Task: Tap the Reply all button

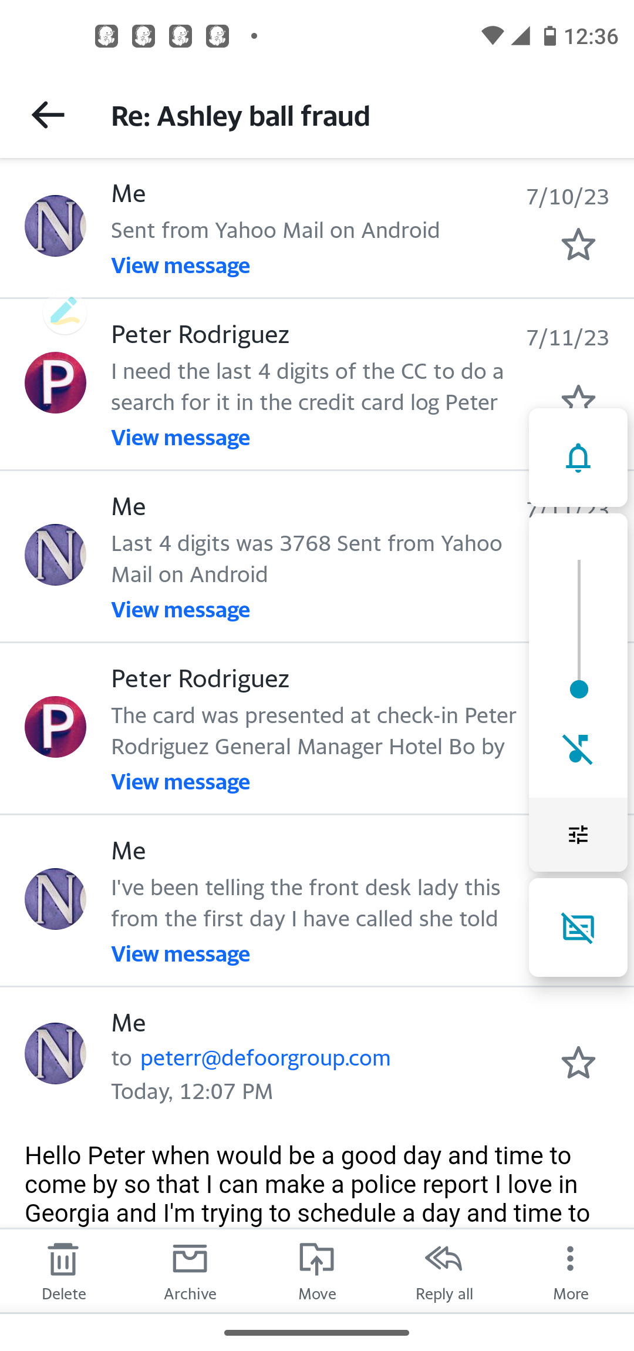Action: 444,1269
